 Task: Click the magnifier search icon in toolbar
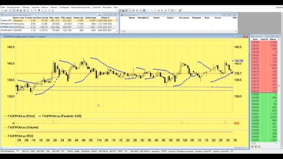[24, 11]
